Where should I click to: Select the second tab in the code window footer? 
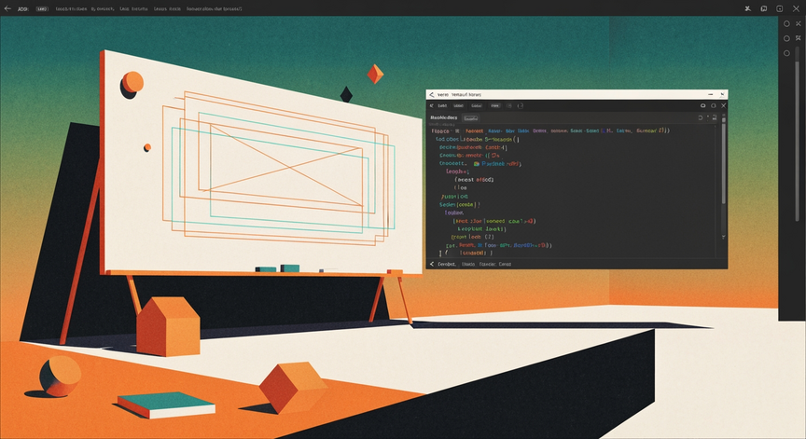tap(468, 264)
